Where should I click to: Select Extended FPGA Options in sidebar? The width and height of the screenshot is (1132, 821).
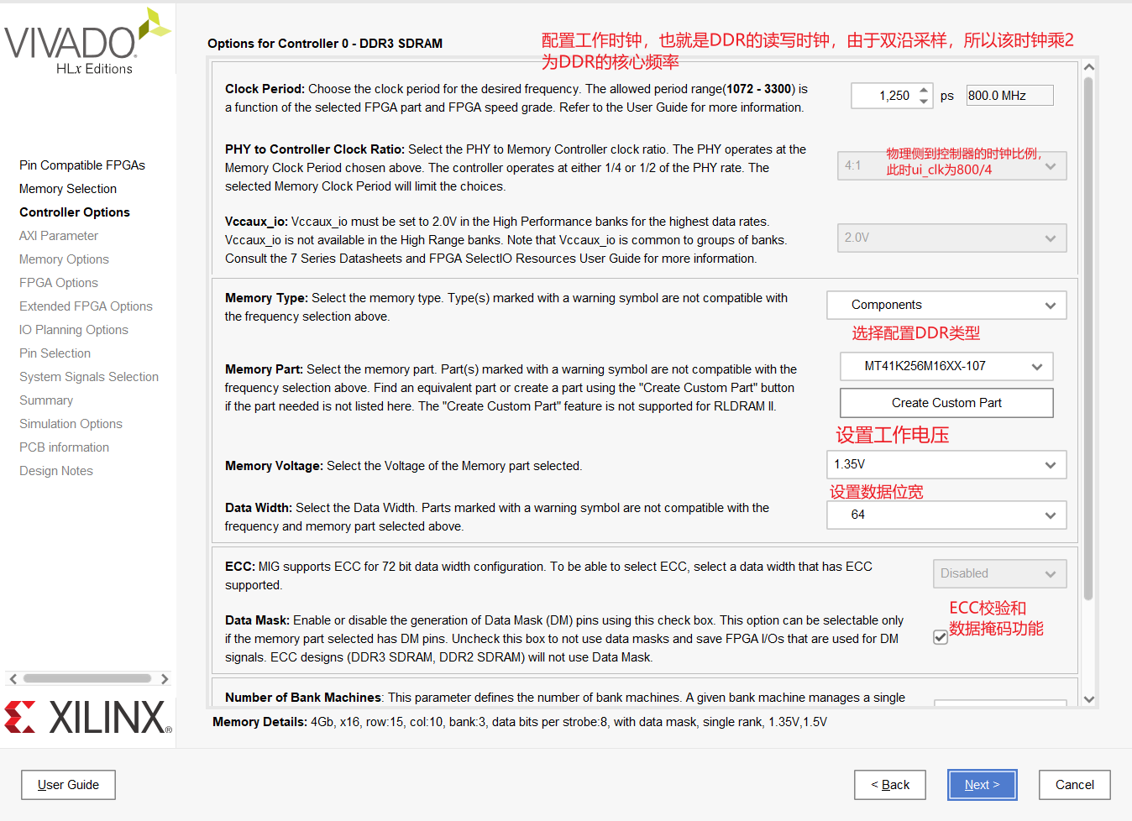(86, 306)
